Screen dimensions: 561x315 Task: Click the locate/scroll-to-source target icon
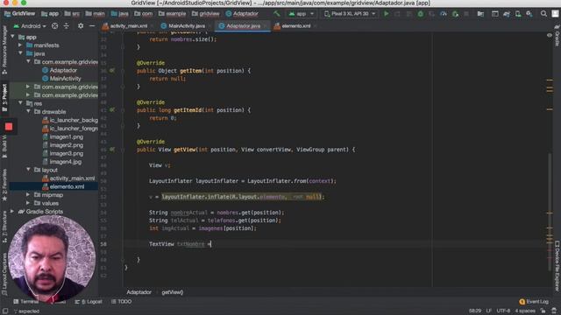click(54, 26)
